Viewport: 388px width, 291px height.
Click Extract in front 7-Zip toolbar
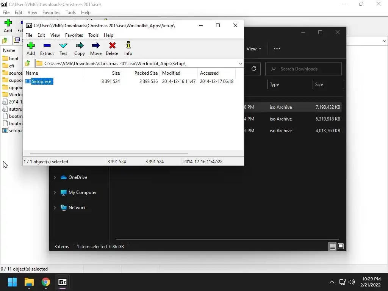coord(47,48)
